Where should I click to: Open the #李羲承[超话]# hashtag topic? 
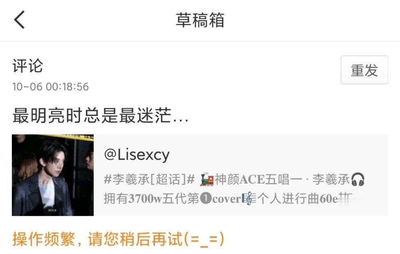tap(149, 179)
